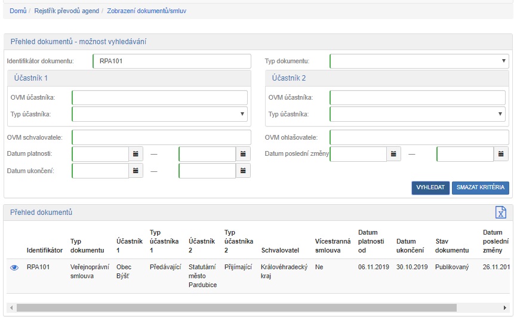Expand the Typ dokumentu dropdown
This screenshot has width=514, height=317.
[x=419, y=61]
